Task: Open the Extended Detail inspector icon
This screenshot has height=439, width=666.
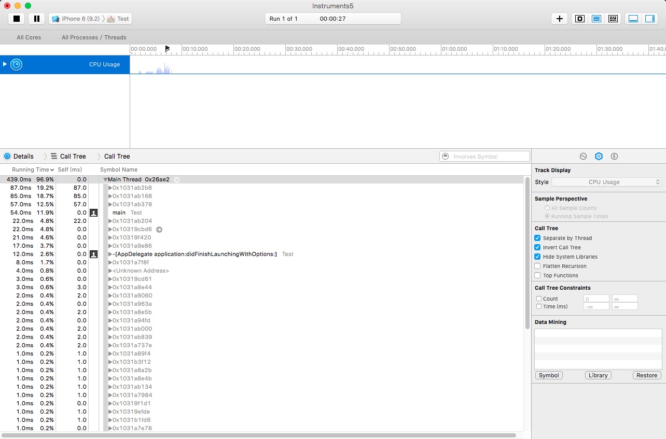Action: pos(615,157)
